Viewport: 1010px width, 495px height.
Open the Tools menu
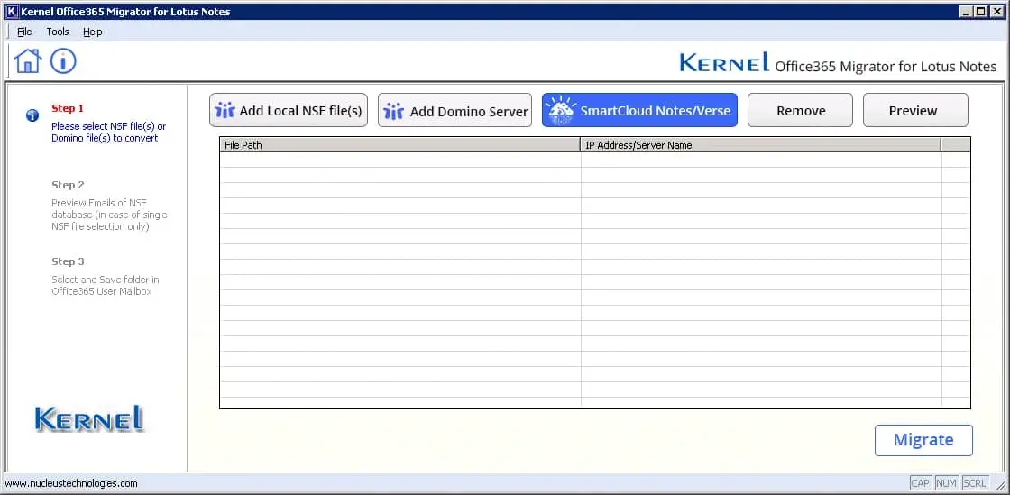click(58, 32)
